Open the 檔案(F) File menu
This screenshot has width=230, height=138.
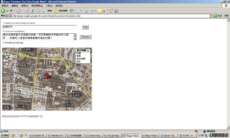pyautogui.click(x=5, y=6)
